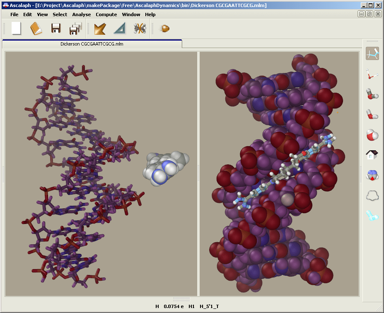Open the View menu
The width and height of the screenshot is (384, 313).
coord(42,14)
